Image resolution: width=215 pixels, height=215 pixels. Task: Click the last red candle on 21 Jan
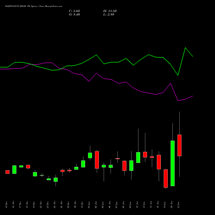(x=179, y=145)
